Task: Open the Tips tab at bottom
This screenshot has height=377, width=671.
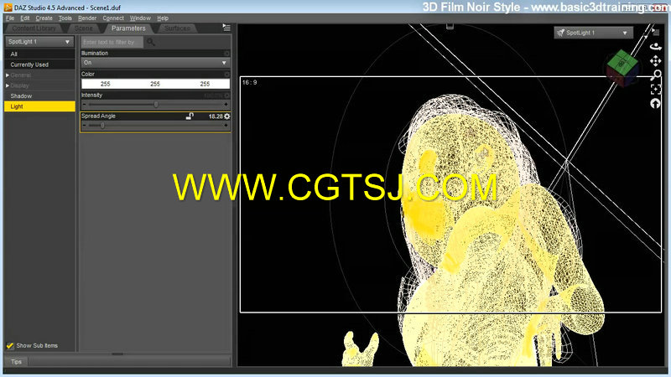Action: pos(16,362)
